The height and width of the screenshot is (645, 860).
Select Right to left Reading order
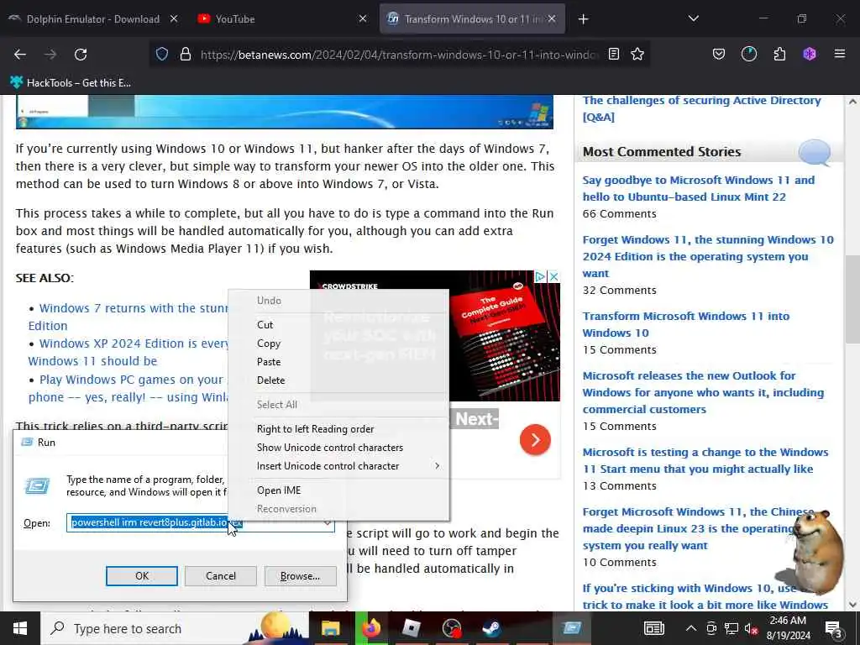[x=316, y=429]
